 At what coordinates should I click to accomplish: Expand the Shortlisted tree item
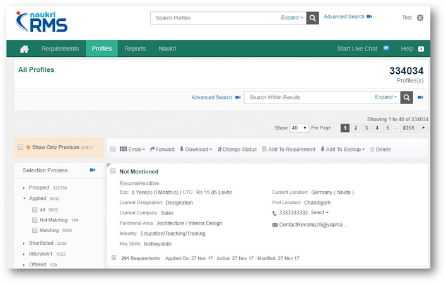pos(24,244)
